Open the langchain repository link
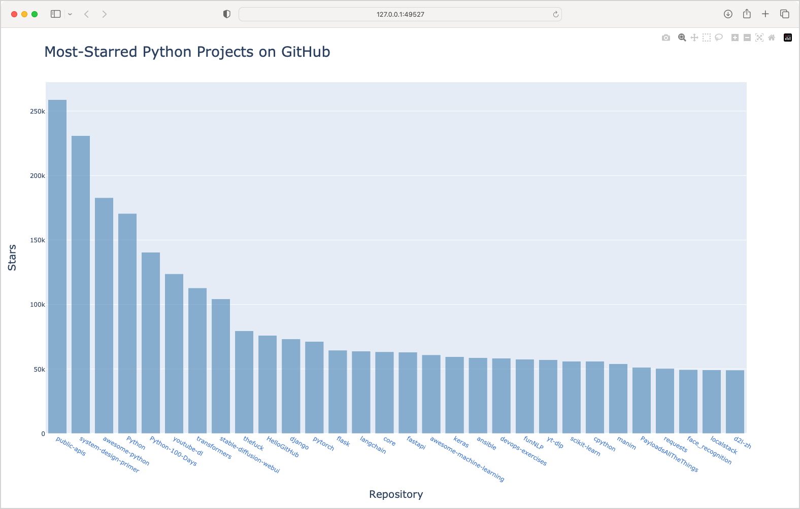The image size is (800, 509). 373,445
